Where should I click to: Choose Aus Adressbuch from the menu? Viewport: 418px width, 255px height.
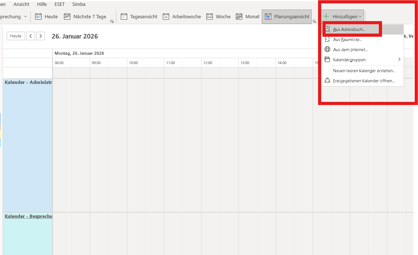point(349,29)
